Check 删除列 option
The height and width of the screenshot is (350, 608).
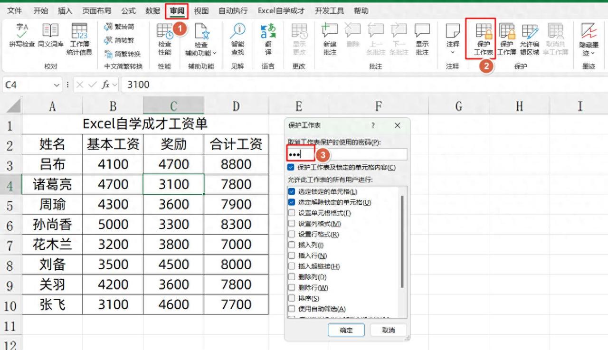coord(292,277)
